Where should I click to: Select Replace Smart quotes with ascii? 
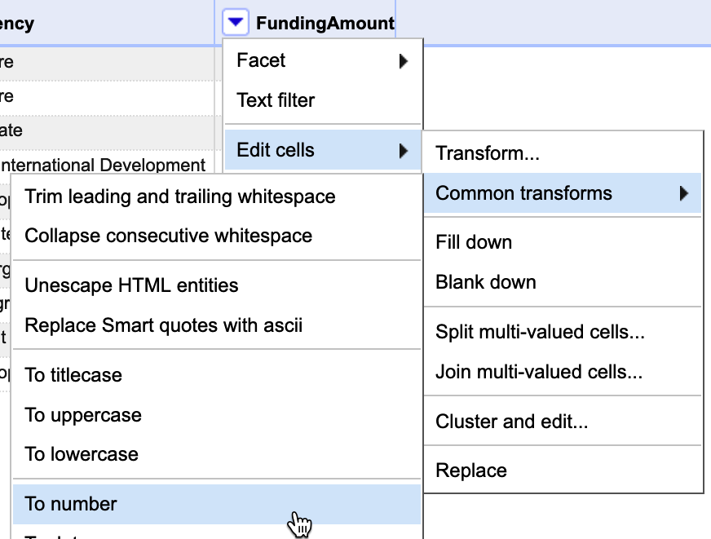(164, 325)
